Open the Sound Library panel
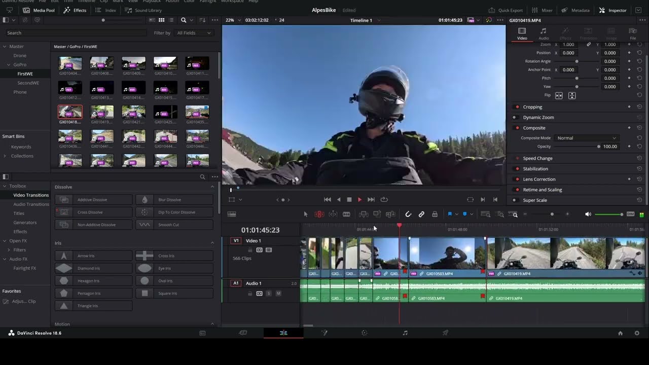 143,10
